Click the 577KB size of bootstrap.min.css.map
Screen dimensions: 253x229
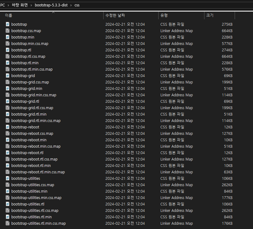pyautogui.click(x=227, y=44)
